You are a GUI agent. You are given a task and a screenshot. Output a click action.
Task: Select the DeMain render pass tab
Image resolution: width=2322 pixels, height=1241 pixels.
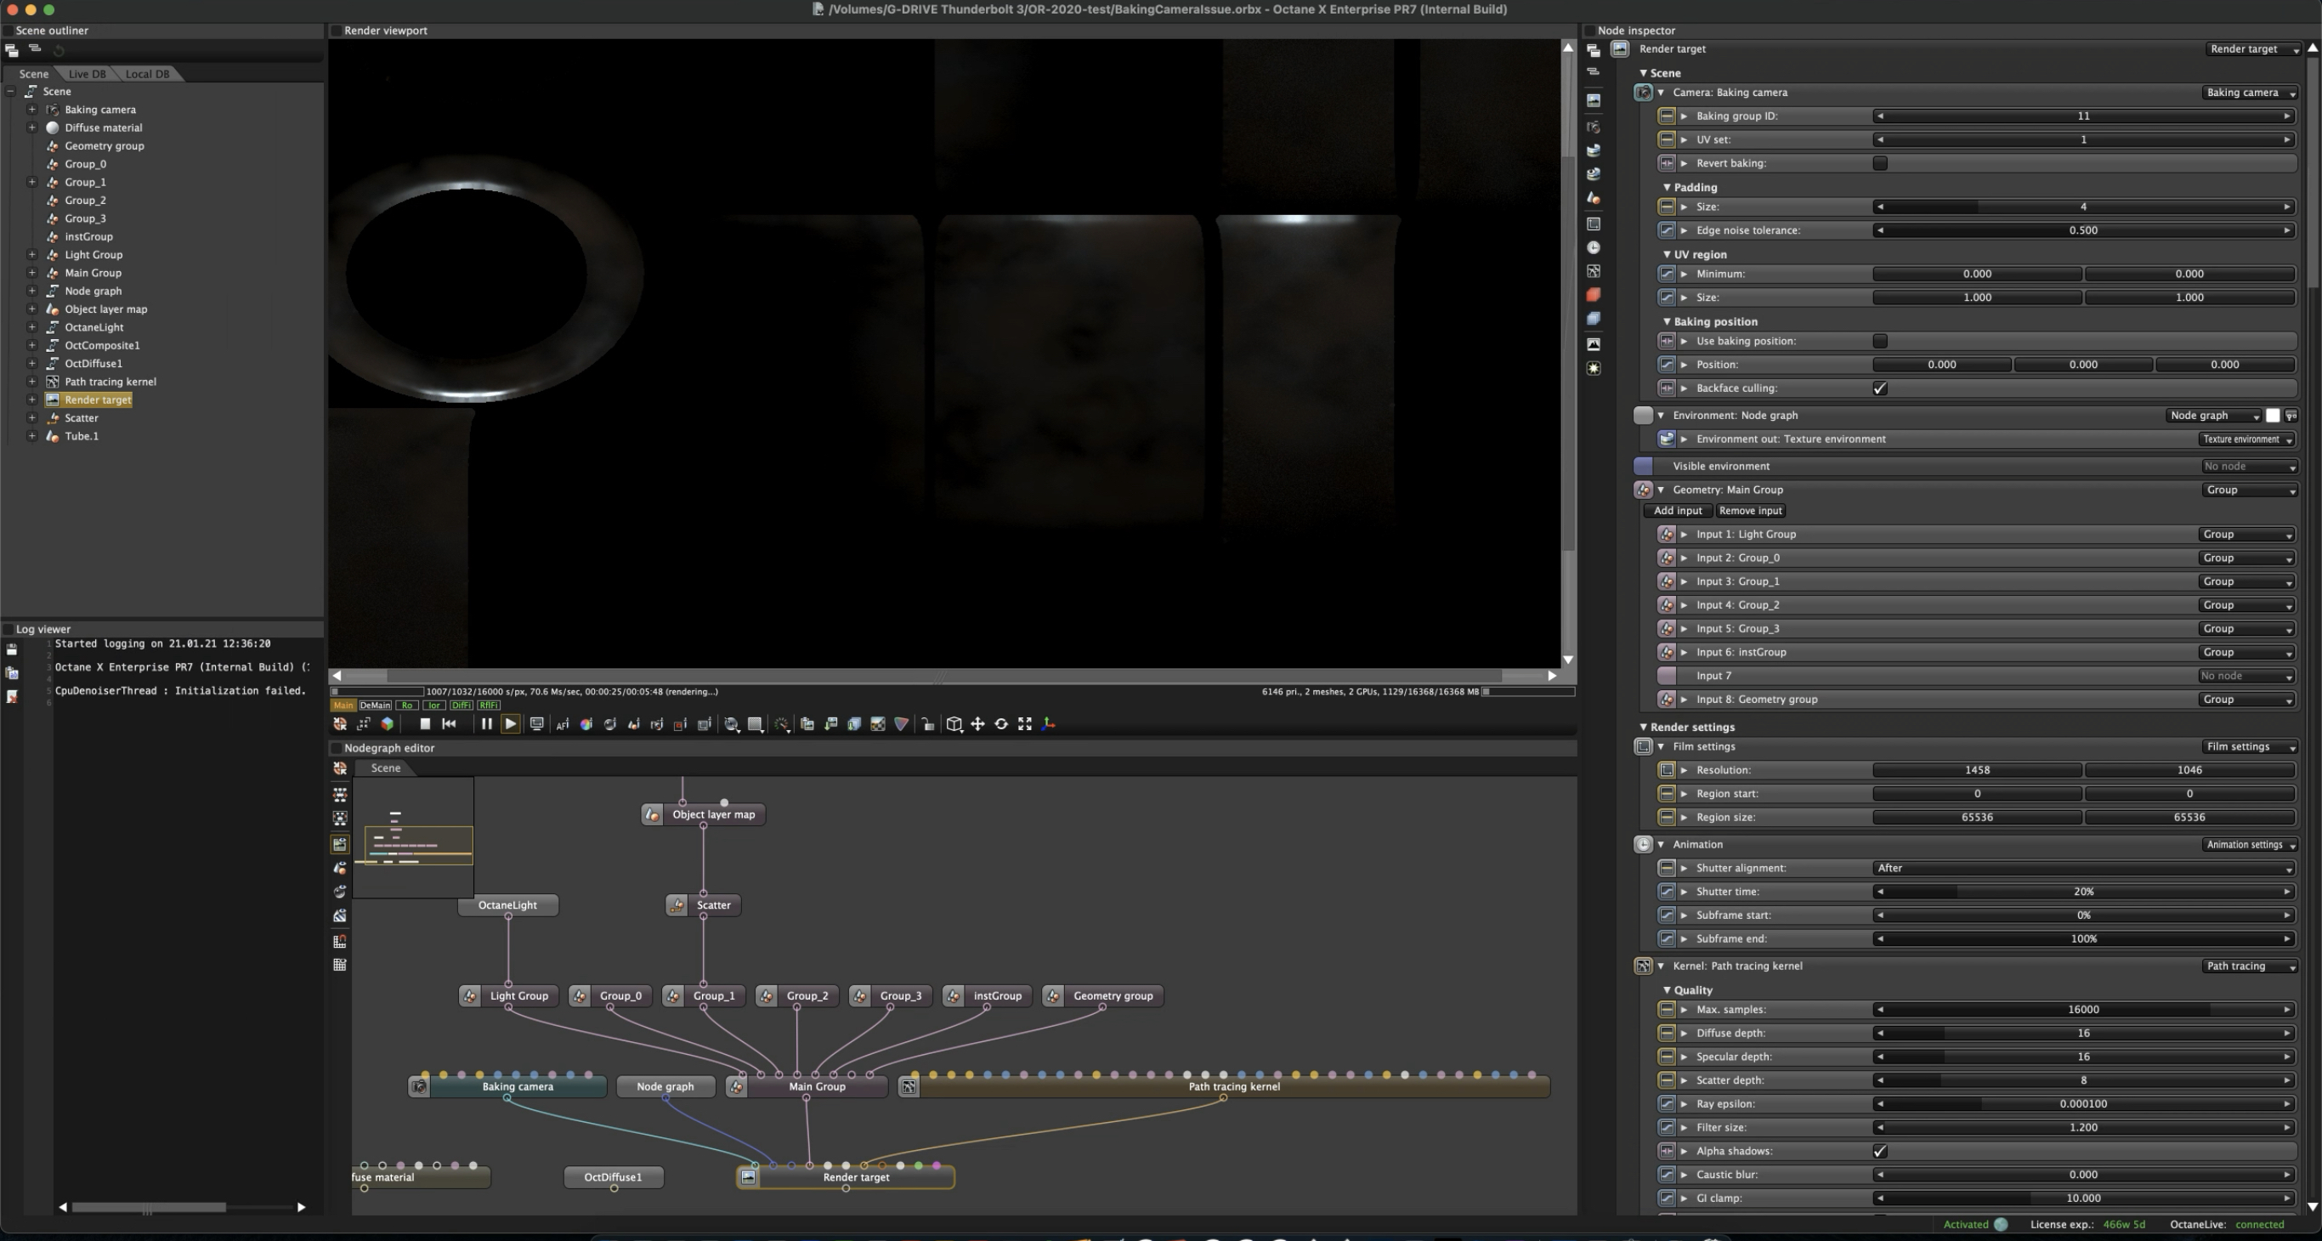pos(375,705)
